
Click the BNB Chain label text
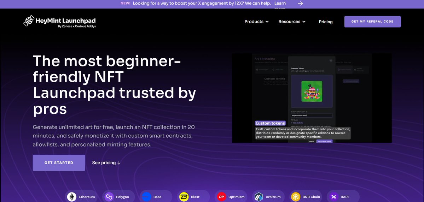pos(311,197)
